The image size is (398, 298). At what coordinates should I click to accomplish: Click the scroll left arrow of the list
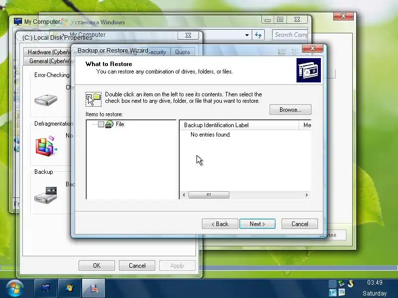click(x=184, y=195)
